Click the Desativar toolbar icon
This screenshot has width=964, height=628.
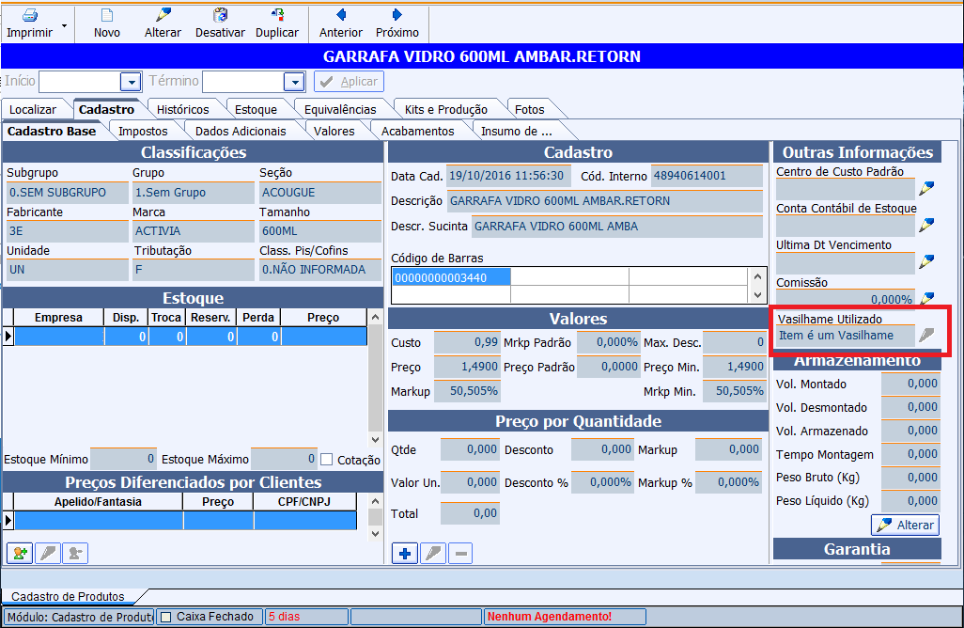(x=220, y=15)
